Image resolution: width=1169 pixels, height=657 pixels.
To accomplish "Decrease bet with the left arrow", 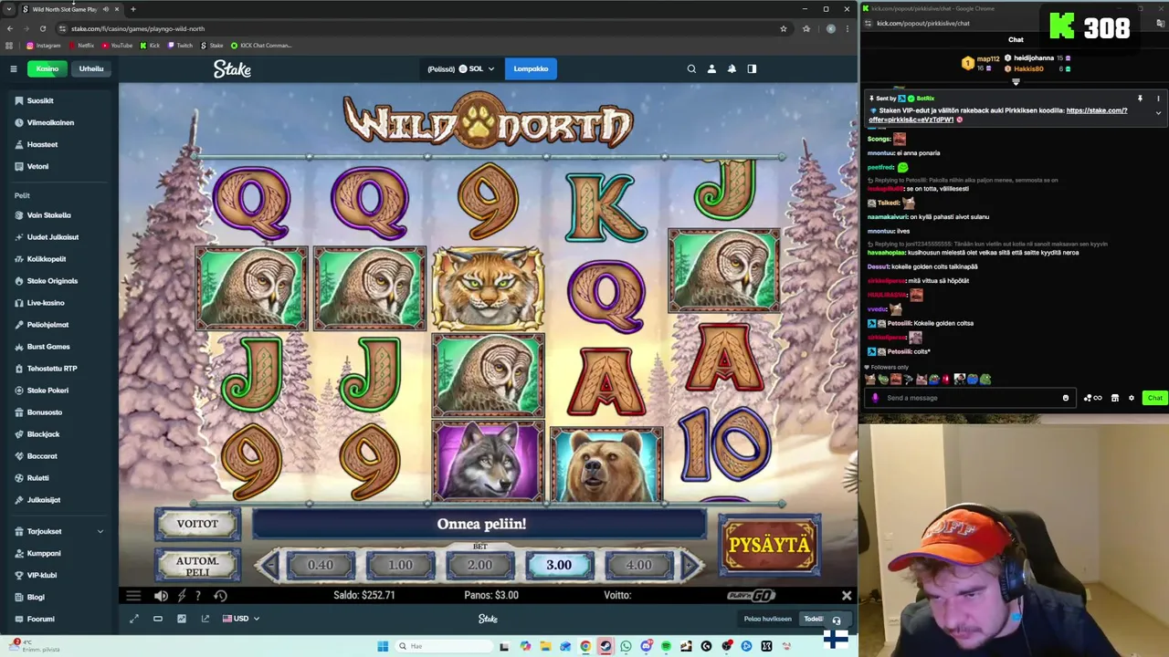I will (269, 566).
